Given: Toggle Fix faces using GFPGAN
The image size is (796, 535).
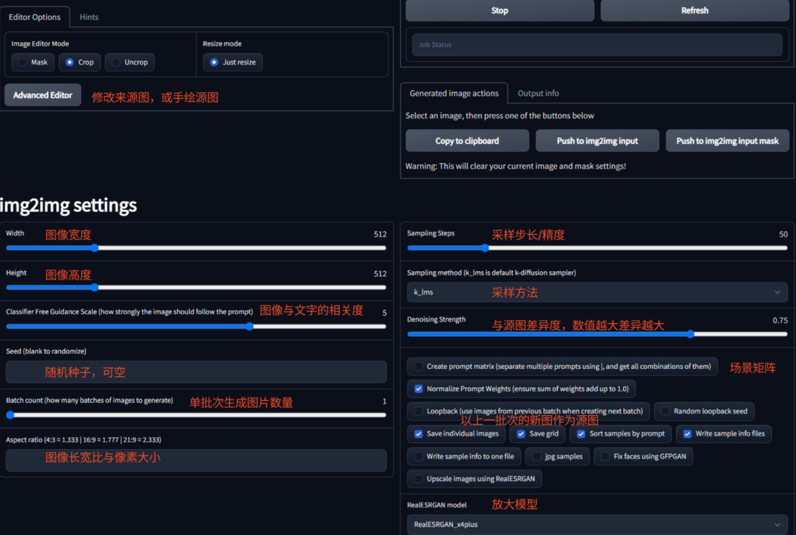Looking at the screenshot, I should click(x=606, y=456).
